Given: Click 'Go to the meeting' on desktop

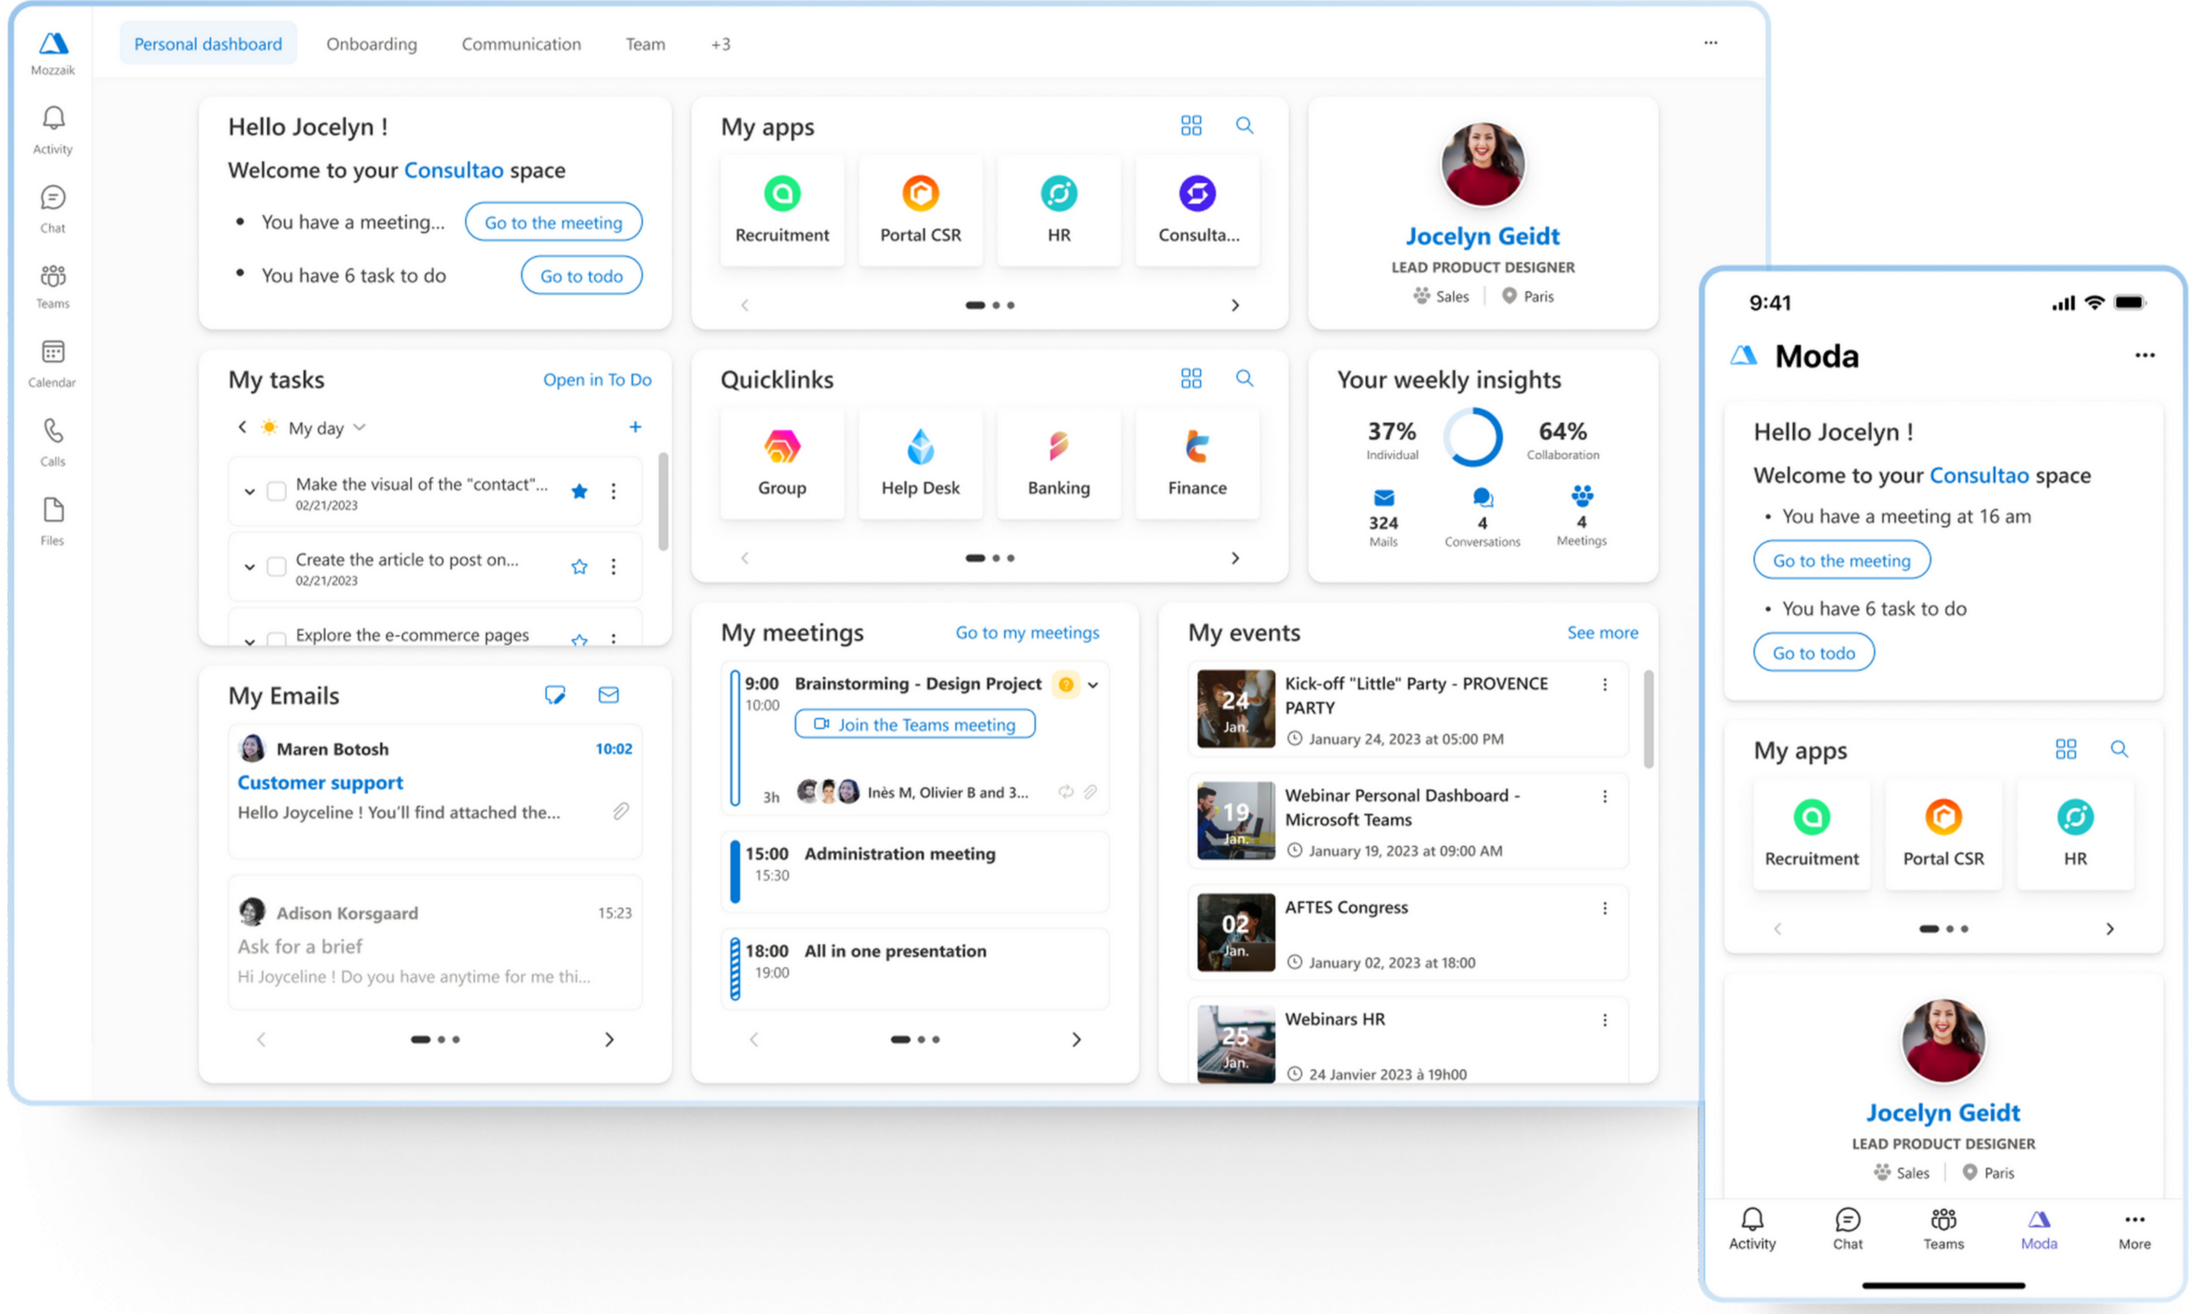Looking at the screenshot, I should [x=554, y=222].
